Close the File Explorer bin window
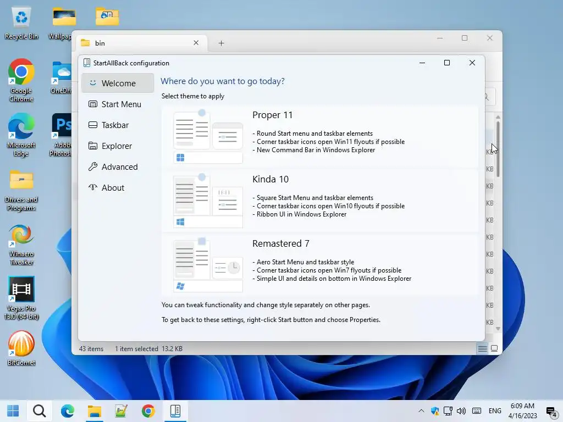Screen dimensions: 563x422 tap(490, 38)
